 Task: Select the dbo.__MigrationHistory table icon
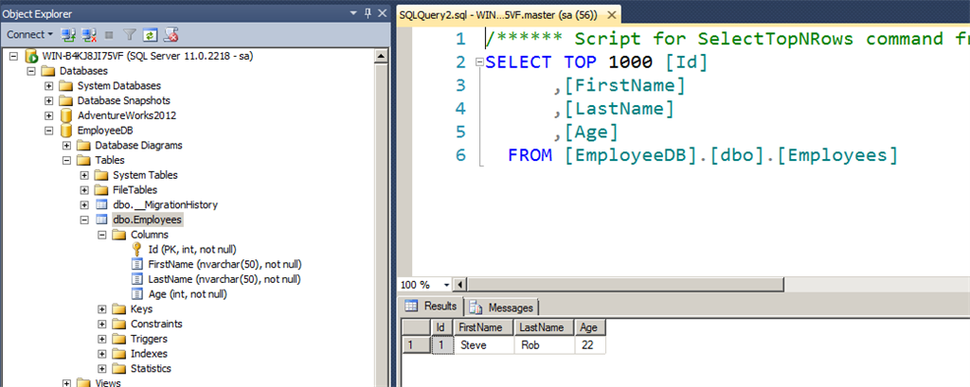point(101,205)
